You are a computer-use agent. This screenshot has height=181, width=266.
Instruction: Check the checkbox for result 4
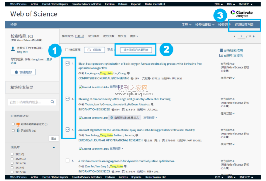67,161
